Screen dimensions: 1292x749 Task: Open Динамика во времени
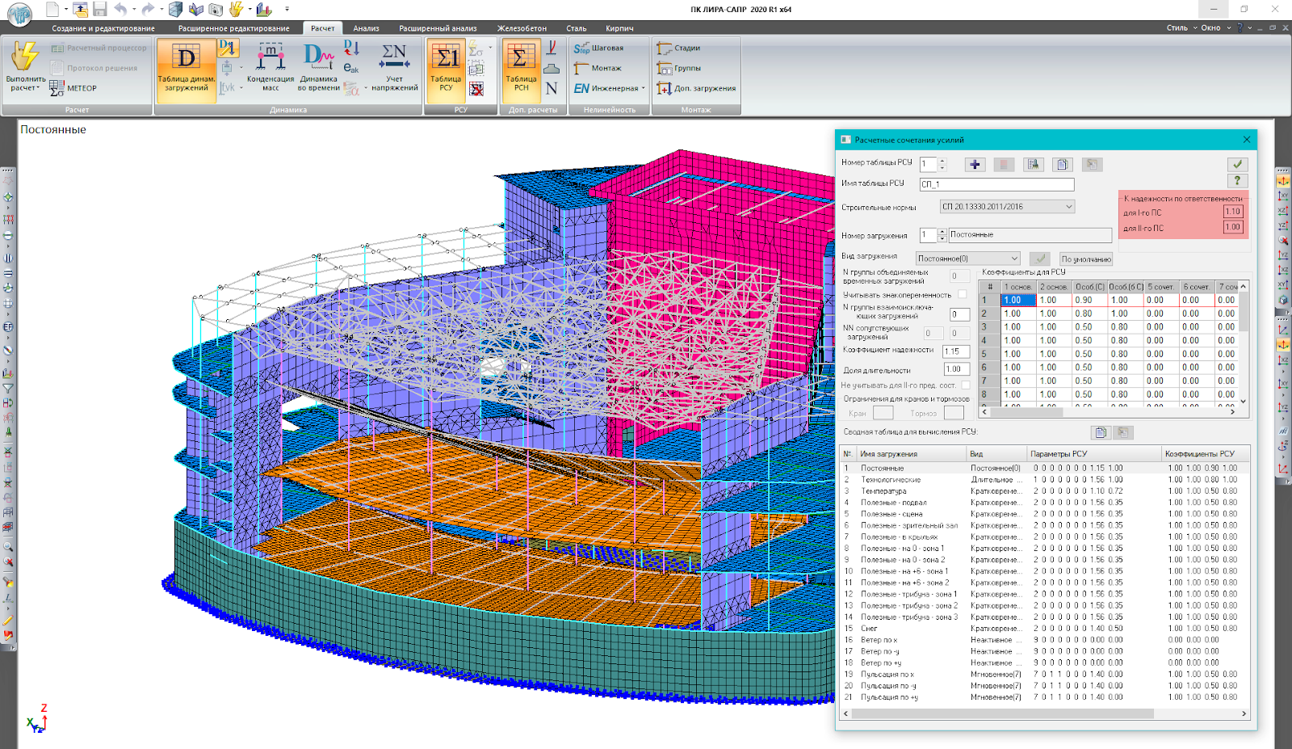tap(319, 68)
